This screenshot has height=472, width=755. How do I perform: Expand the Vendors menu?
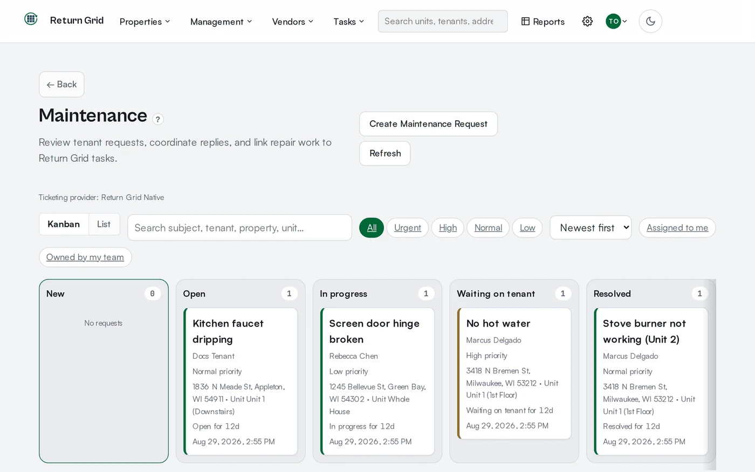(x=293, y=22)
